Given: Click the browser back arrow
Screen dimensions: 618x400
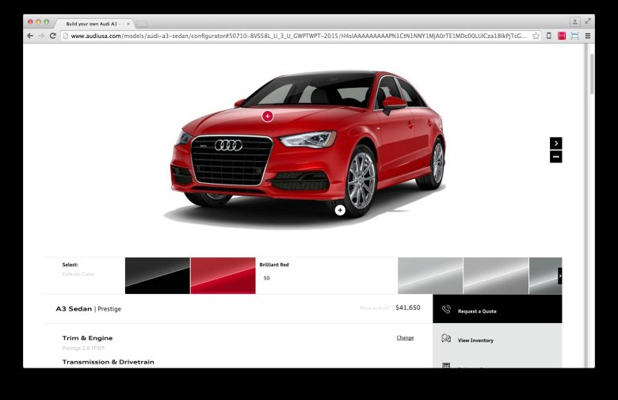Looking at the screenshot, I should pyautogui.click(x=30, y=36).
